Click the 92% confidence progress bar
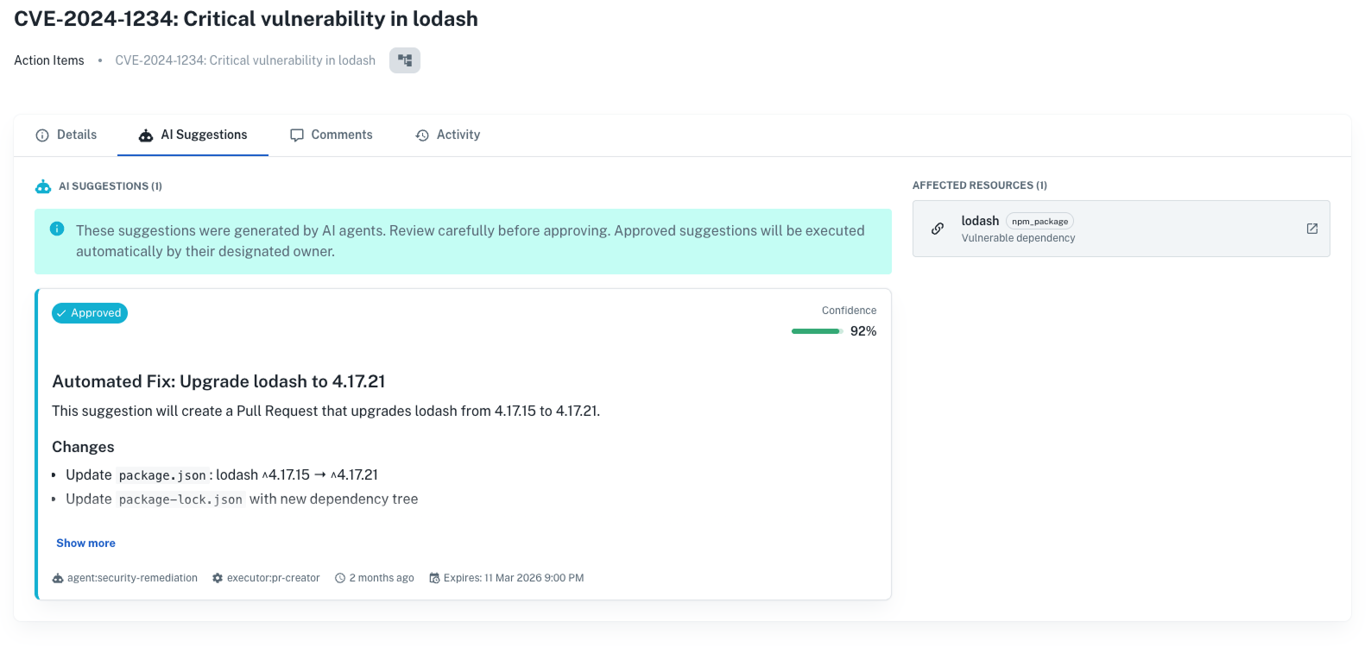The height and width of the screenshot is (647, 1371). click(815, 330)
